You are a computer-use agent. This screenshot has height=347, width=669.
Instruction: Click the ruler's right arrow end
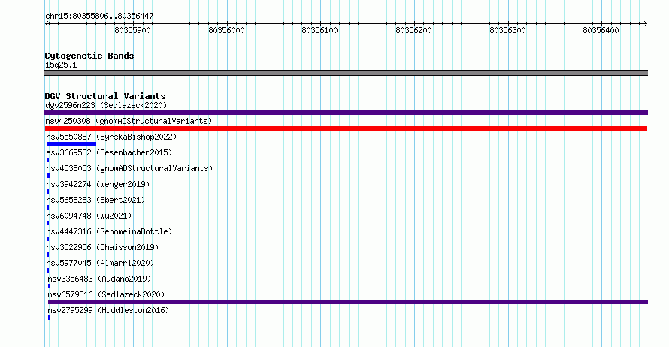tap(645, 24)
